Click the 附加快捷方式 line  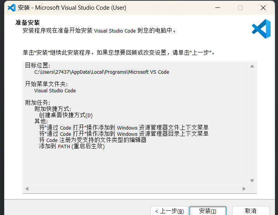52,109
